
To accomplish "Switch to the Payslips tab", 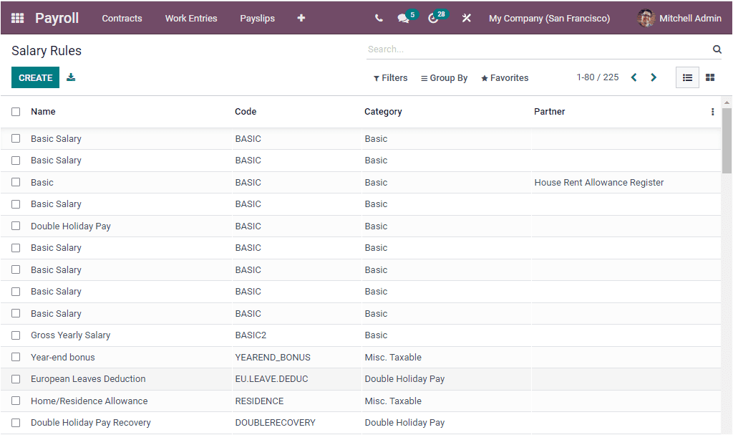I will click(257, 18).
